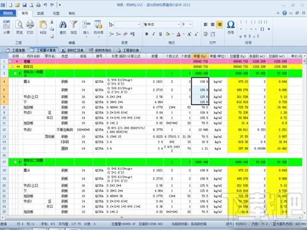Collapse the green row 3 group expander

click(x=15, y=73)
